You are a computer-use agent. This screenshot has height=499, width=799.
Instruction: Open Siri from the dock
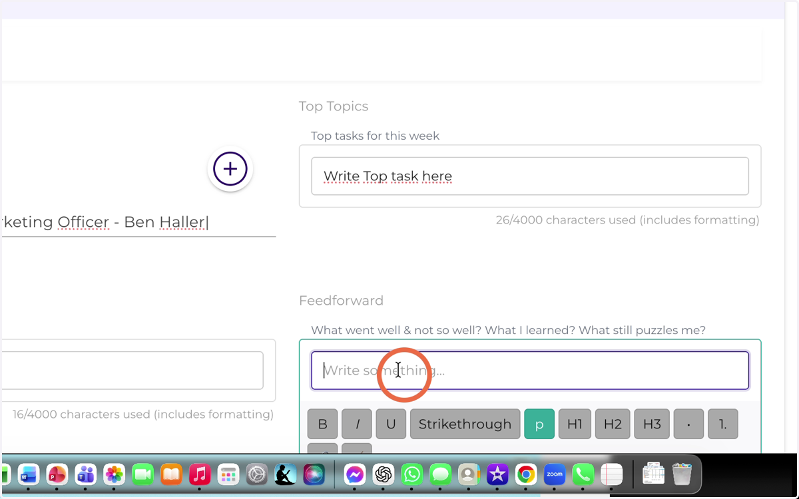[x=314, y=474]
